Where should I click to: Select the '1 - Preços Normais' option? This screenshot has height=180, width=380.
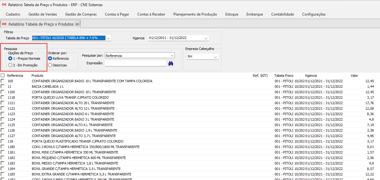coord(10,58)
